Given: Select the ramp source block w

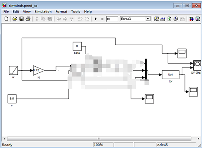Looking at the screenshot, I should coord(13,70).
